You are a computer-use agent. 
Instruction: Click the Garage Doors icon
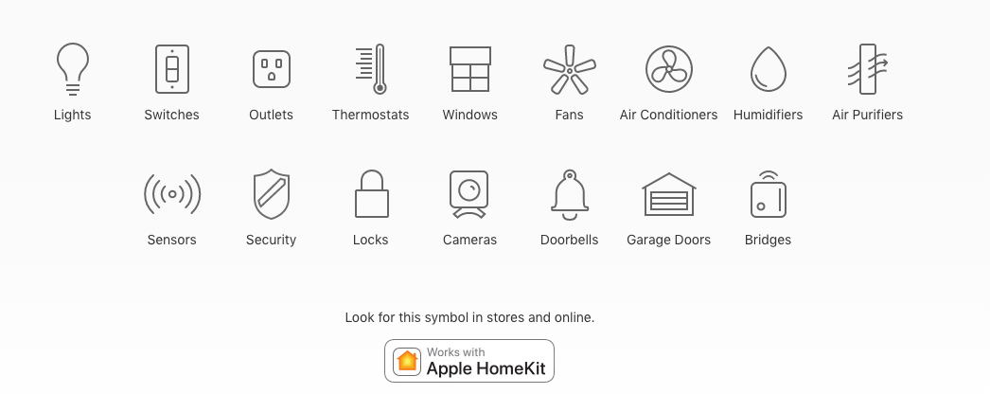coord(668,194)
